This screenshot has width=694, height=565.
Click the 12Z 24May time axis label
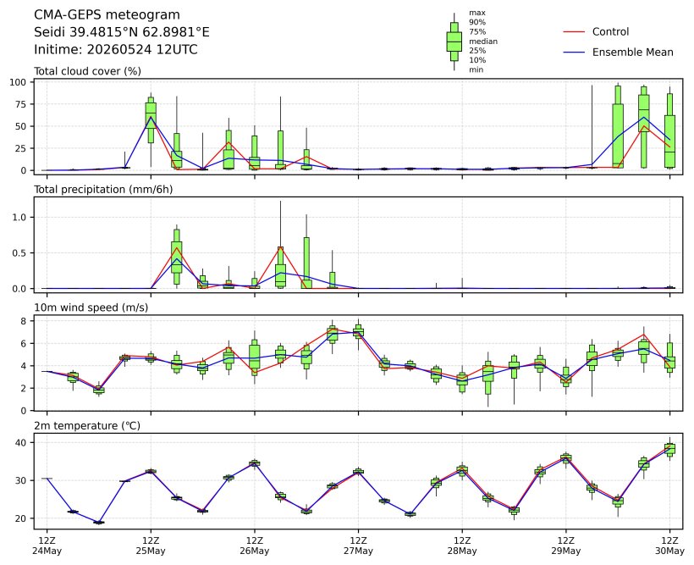point(47,546)
